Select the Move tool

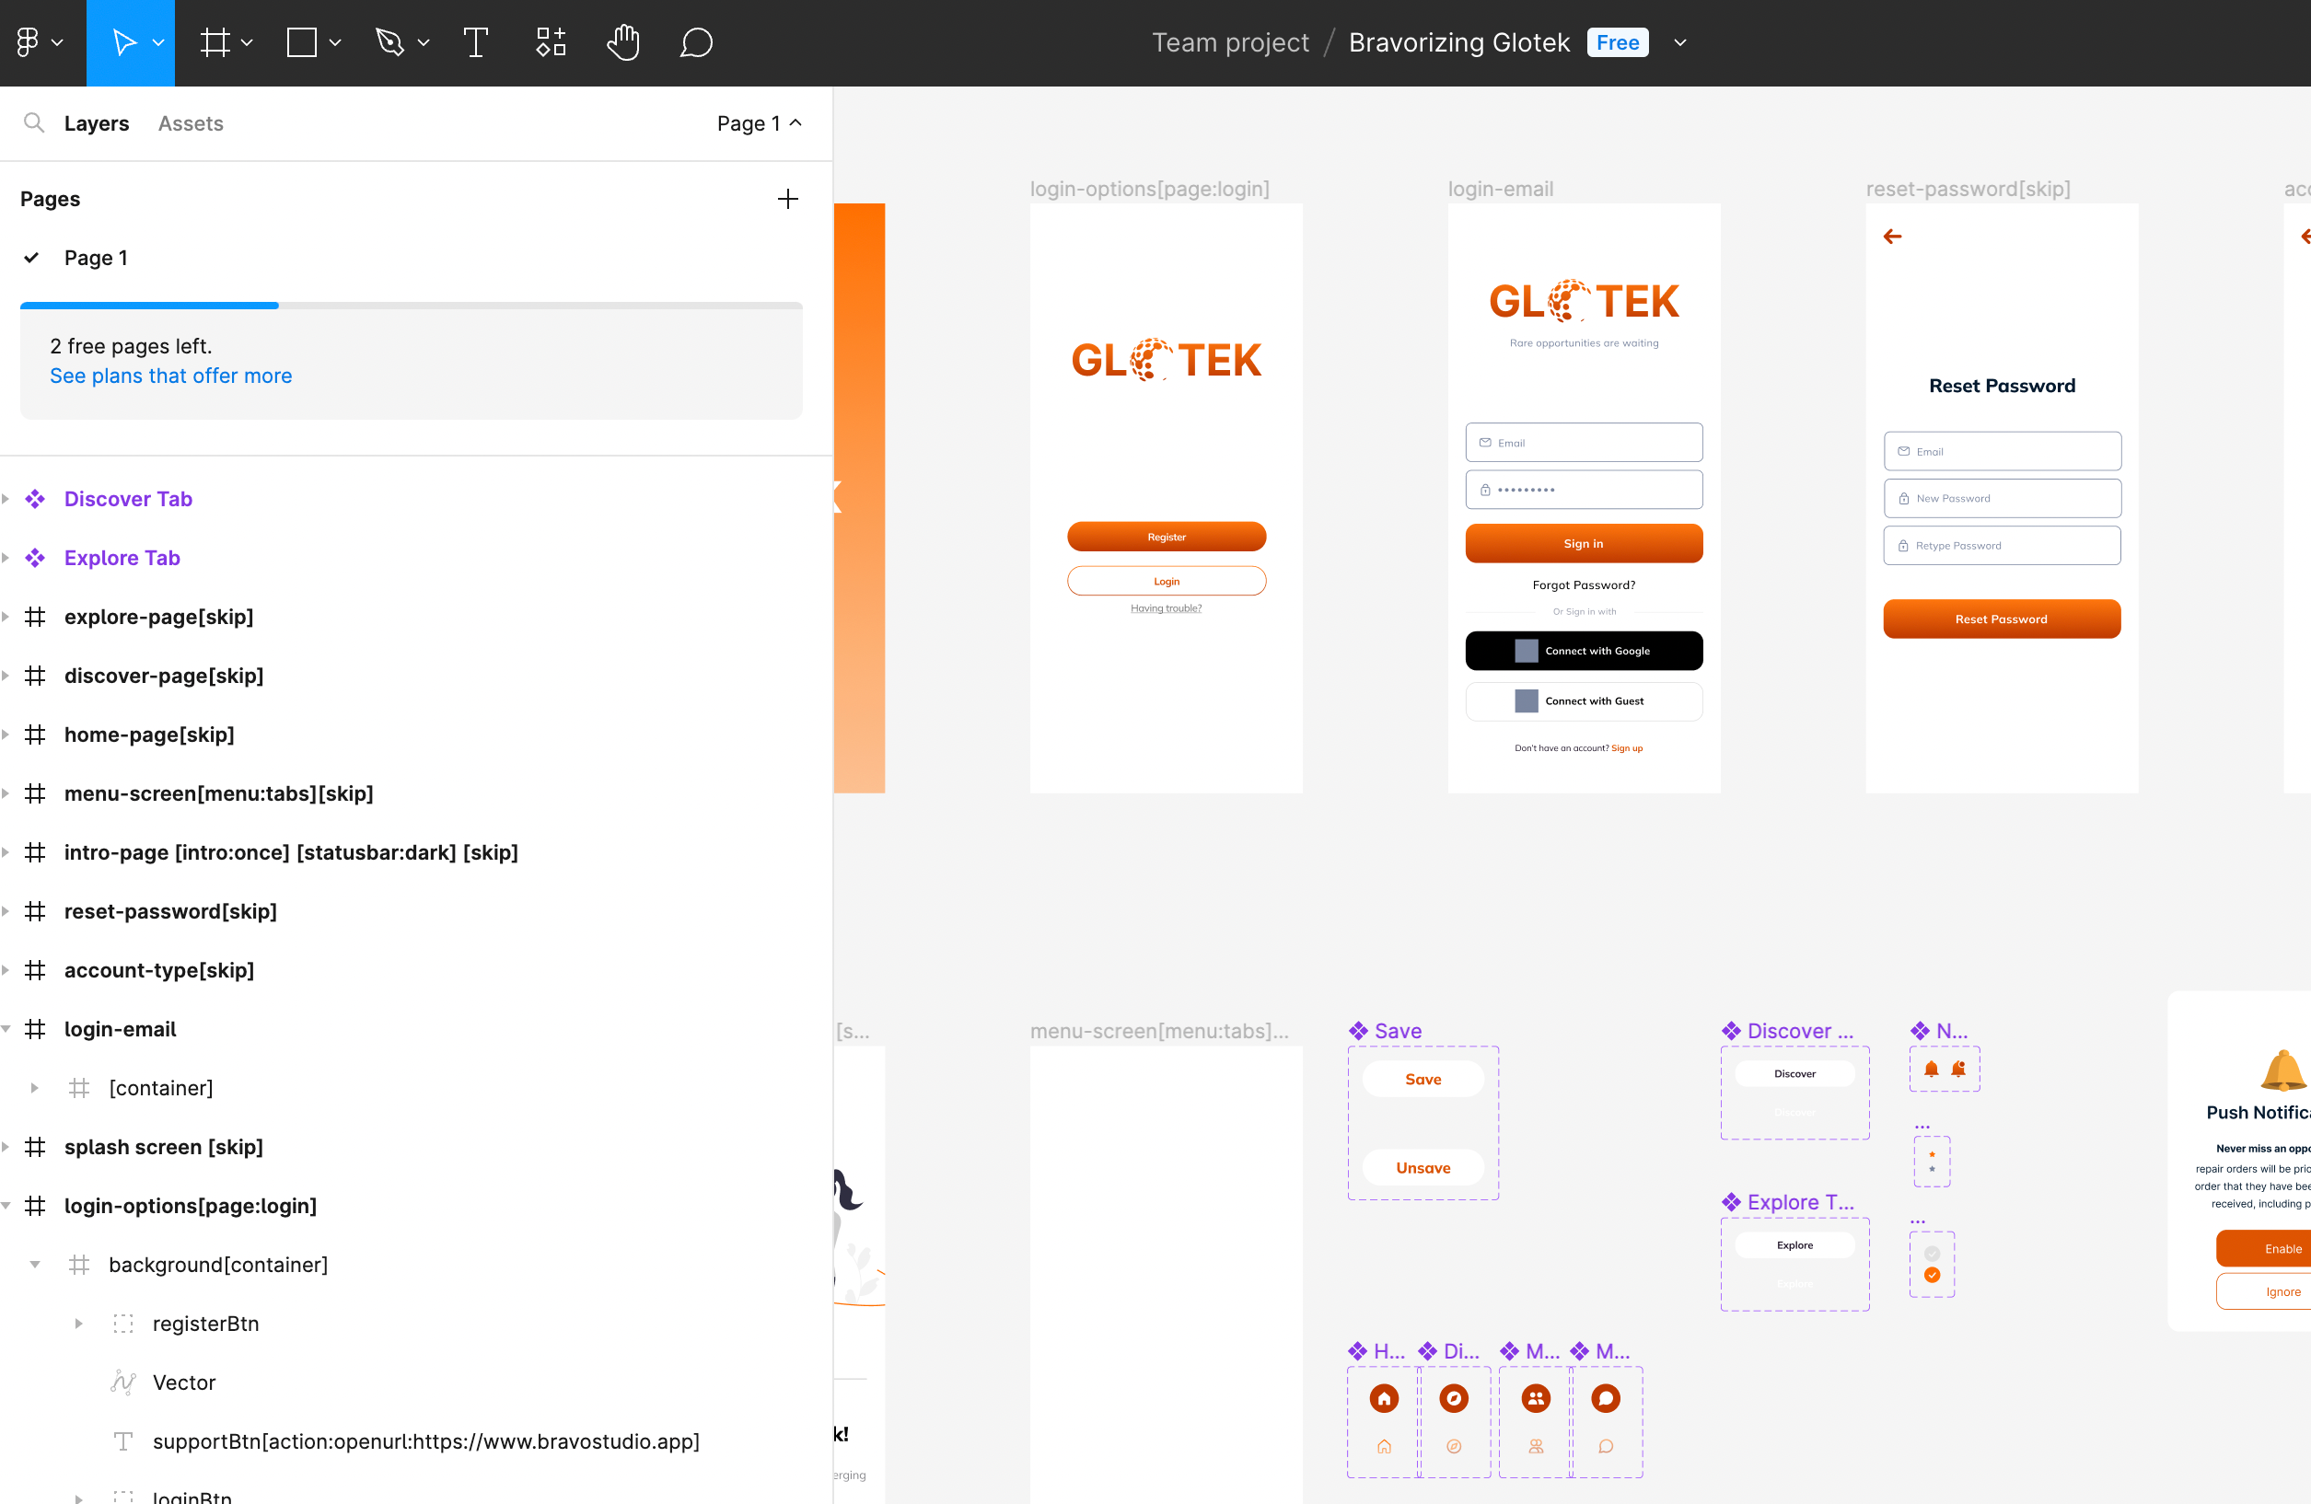point(123,42)
